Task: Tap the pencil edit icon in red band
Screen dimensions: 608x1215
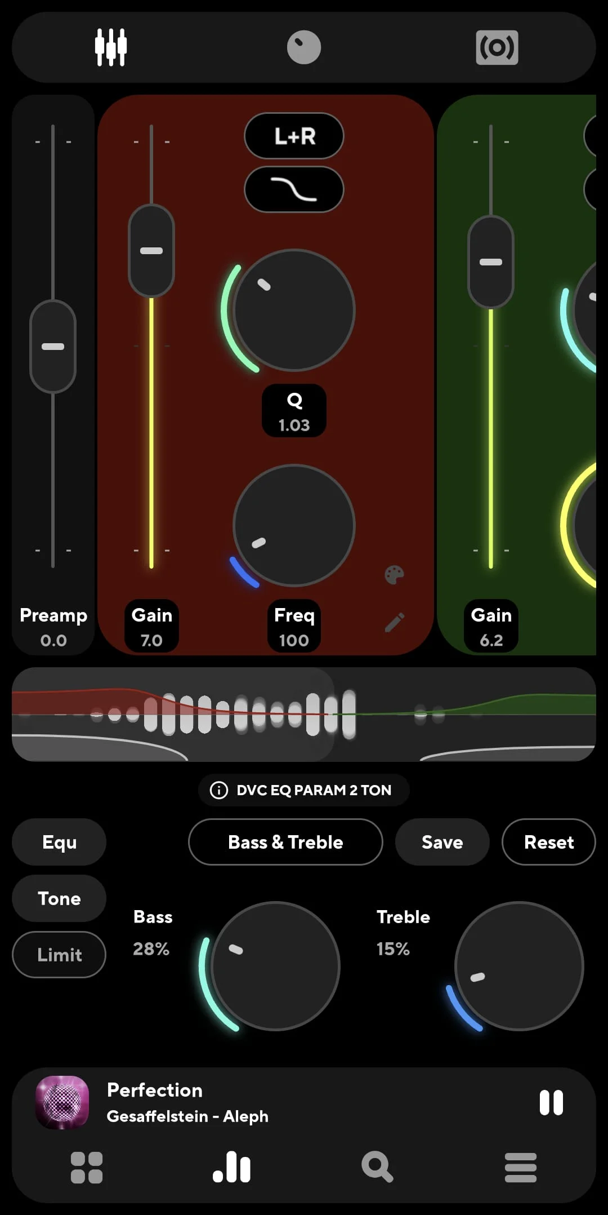Action: tap(394, 622)
